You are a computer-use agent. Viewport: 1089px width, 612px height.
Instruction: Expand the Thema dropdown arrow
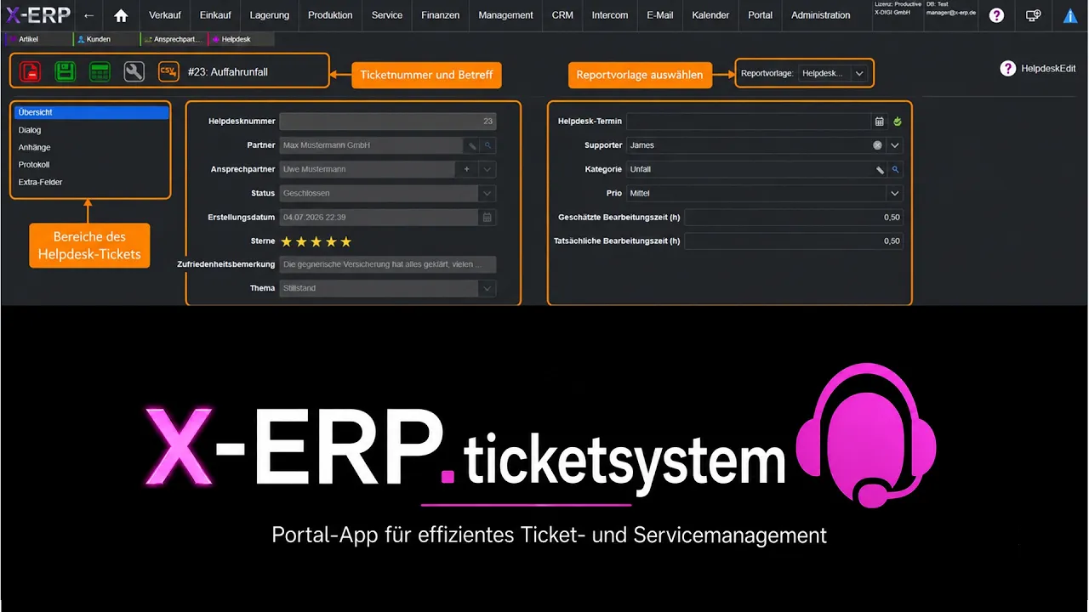pos(487,288)
